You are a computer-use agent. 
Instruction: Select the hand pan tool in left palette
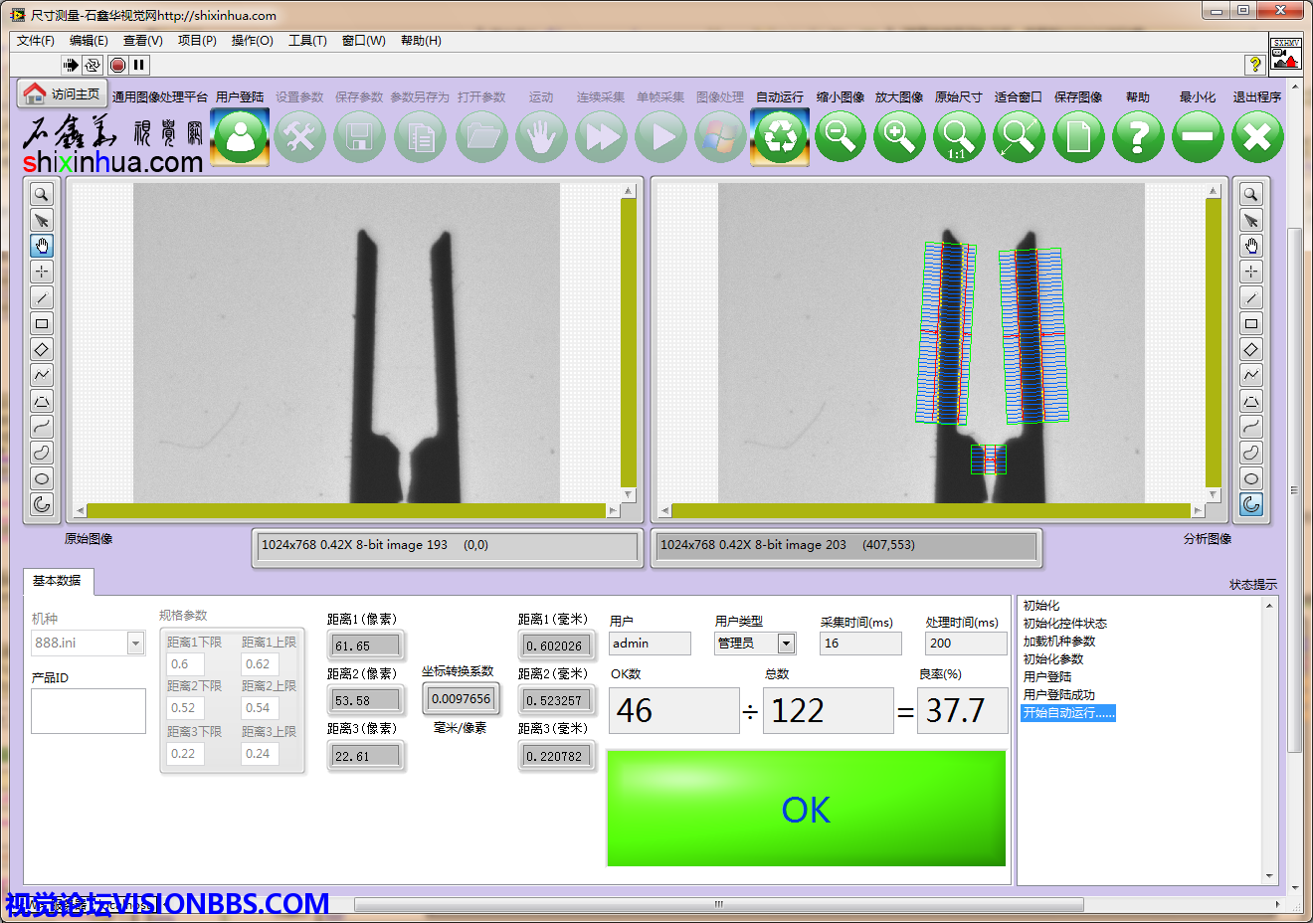point(42,246)
